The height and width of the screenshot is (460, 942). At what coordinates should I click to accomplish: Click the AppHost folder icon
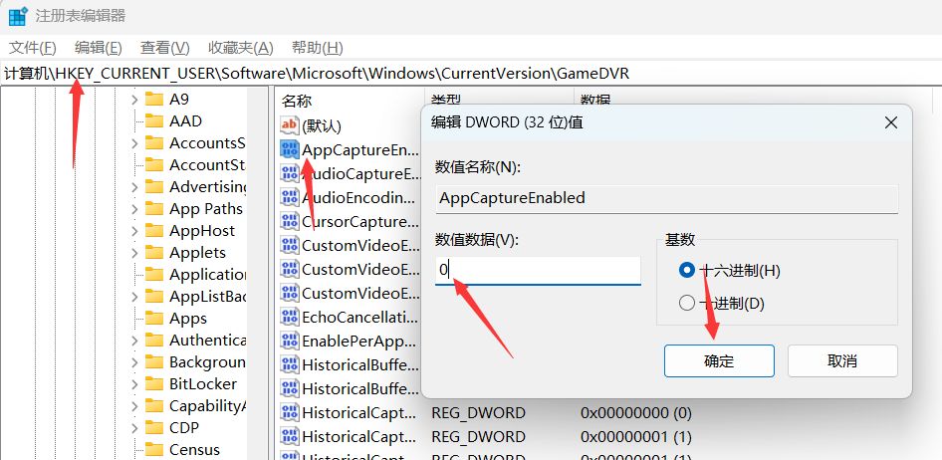click(x=154, y=231)
